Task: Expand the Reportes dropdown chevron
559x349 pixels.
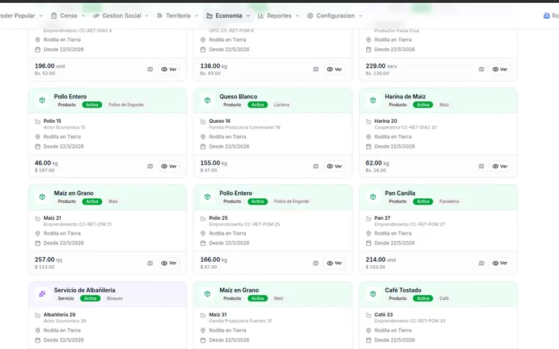Action: coord(297,15)
